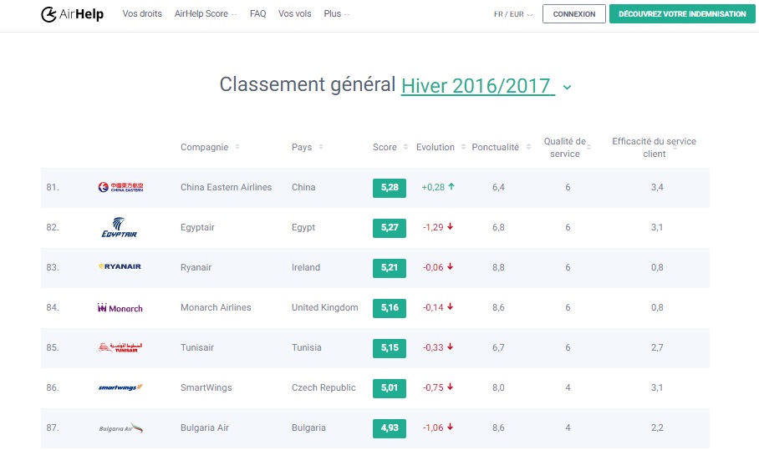
Task: Open FR / EUR language selector
Action: coord(513,14)
